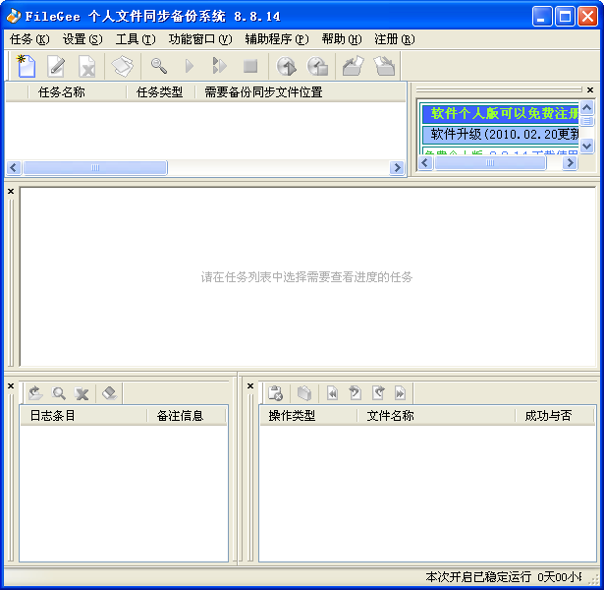Click the copy task pages icon
Viewport: 604px width, 590px height.
(123, 66)
